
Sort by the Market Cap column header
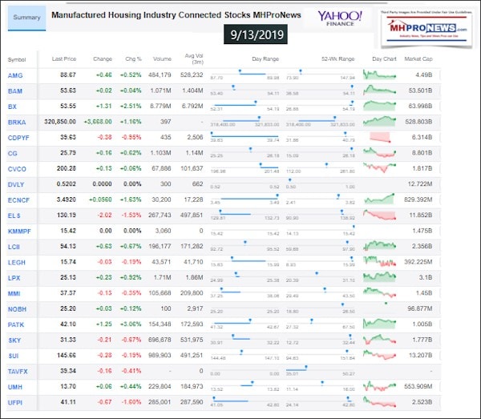click(418, 58)
